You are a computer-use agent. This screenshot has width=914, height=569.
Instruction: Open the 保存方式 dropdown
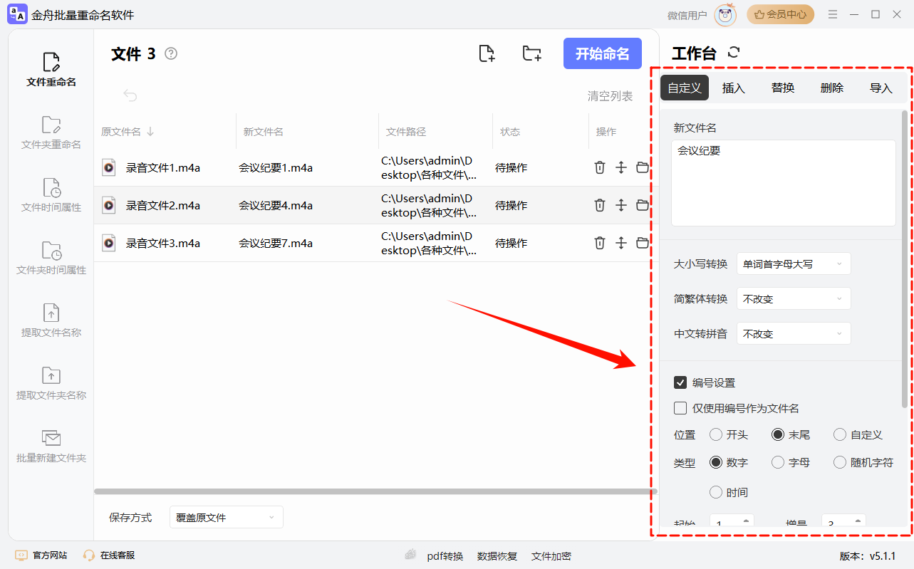click(x=226, y=516)
